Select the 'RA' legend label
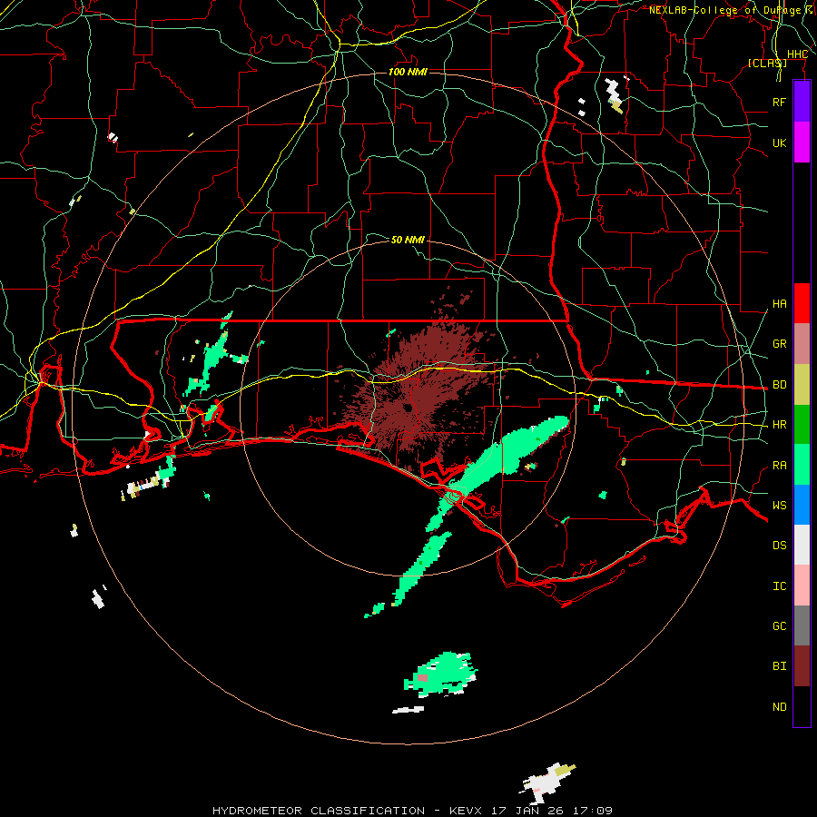 (x=779, y=466)
